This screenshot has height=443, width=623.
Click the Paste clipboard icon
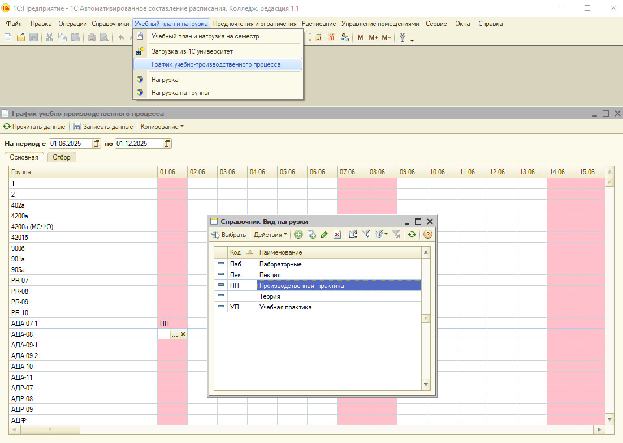[75, 37]
